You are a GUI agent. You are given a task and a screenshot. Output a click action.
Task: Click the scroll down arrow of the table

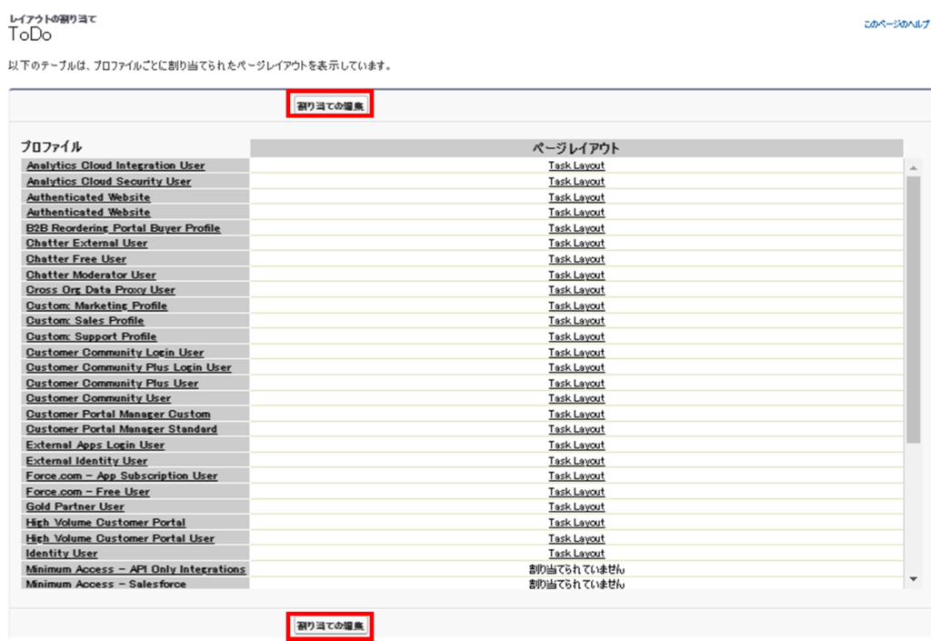(x=913, y=579)
